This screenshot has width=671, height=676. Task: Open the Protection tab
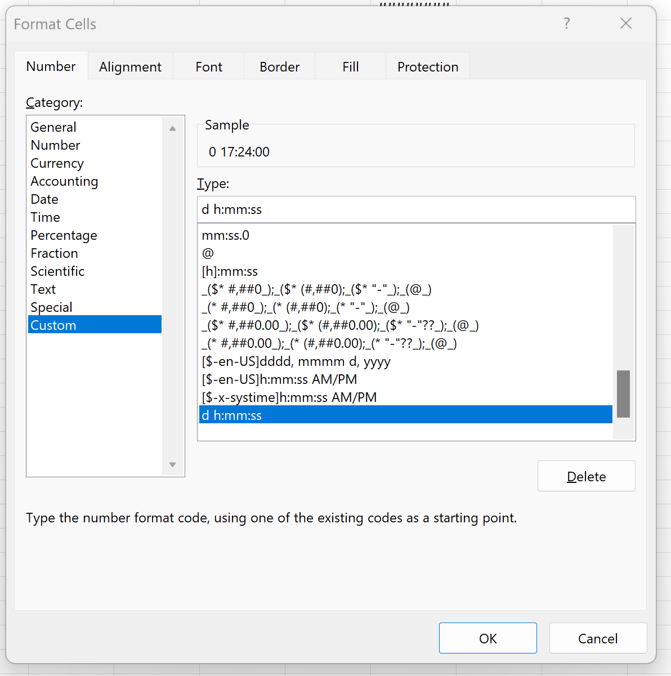[x=427, y=67]
